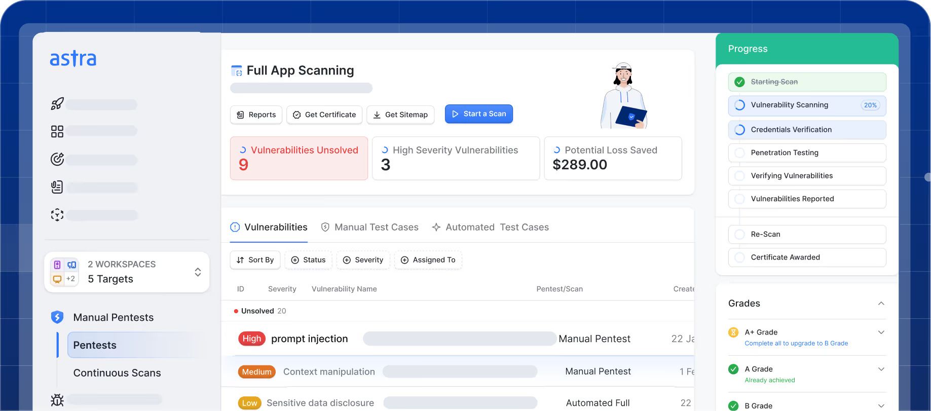Viewport: 931px width, 411px height.
Task: Expand the A+ Grade details
Action: pos(881,332)
